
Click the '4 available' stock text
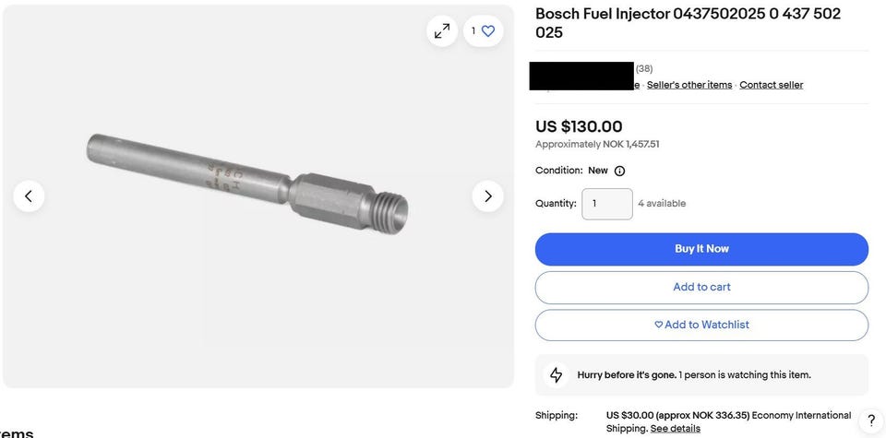click(662, 204)
